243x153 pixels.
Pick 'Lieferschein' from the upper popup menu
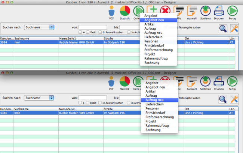pos(154,37)
